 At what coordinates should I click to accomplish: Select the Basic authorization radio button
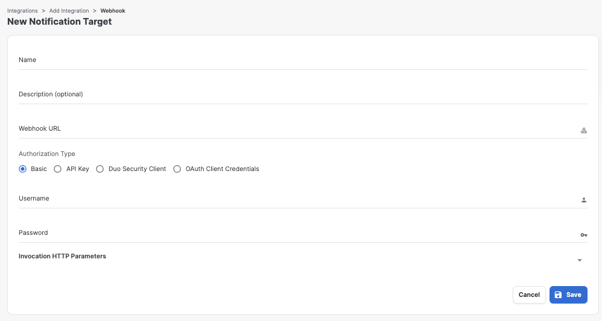point(23,169)
